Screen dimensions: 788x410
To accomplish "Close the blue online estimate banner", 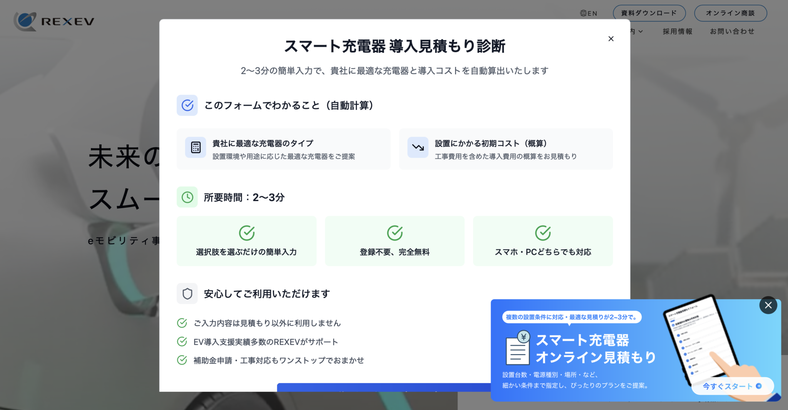I will tap(768, 305).
